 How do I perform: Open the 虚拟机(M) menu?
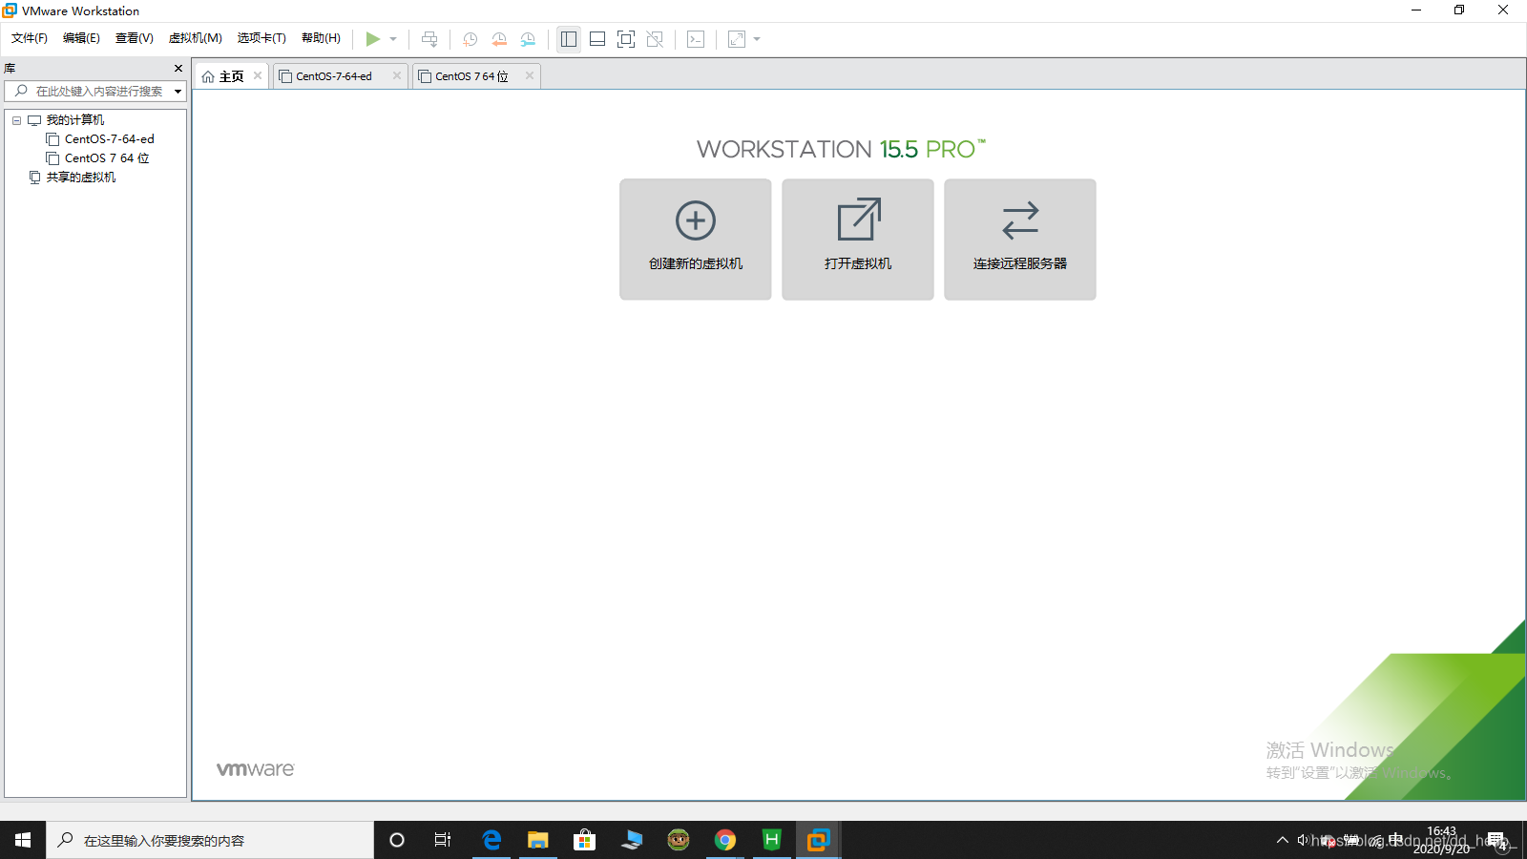196,38
